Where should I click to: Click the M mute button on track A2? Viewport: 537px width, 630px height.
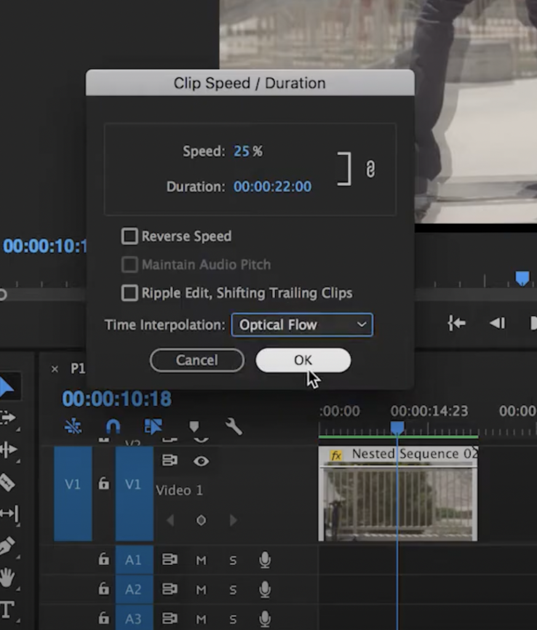[x=201, y=589]
